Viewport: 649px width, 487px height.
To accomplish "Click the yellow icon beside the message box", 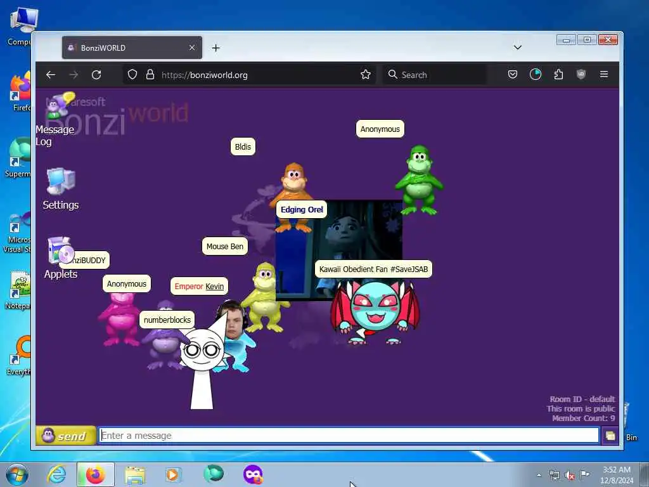I will pyautogui.click(x=610, y=436).
